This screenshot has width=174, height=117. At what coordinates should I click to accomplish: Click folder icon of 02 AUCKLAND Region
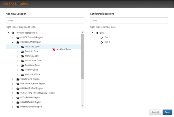tap(18, 42)
